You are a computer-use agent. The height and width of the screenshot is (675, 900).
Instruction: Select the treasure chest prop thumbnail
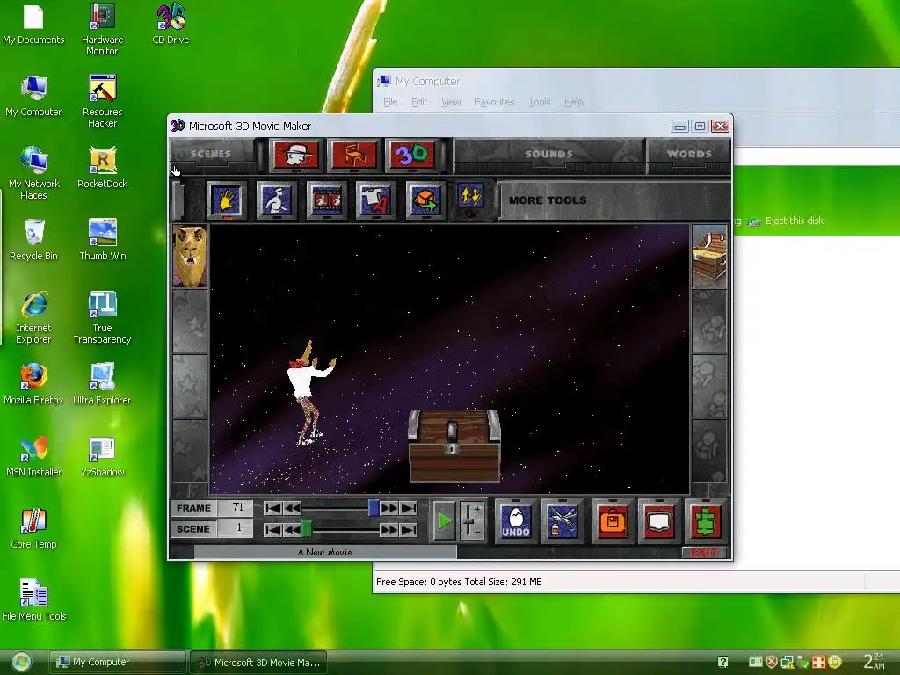coord(709,256)
